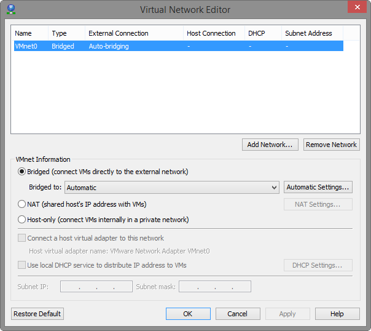The image size is (371, 331).
Task: Select the NAT radio button
Action: 21,204
